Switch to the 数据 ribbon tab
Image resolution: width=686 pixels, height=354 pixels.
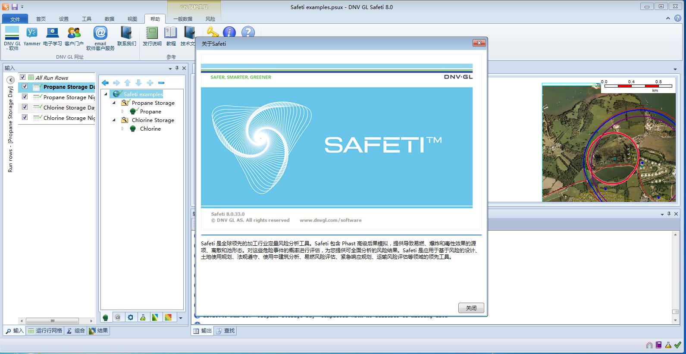(110, 19)
